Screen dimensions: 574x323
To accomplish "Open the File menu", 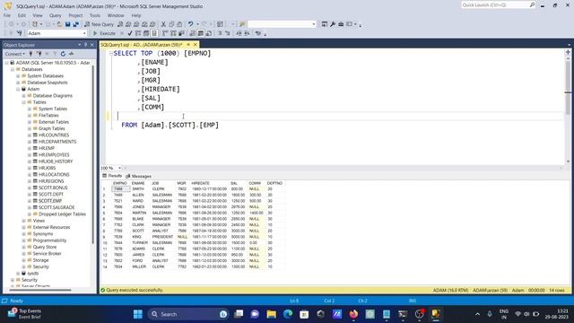I will click(x=7, y=15).
